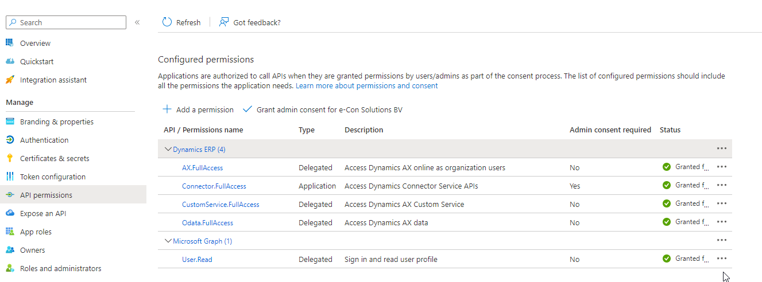This screenshot has width=762, height=282.
Task: Click the Authentication icon in sidebar
Action: 9,140
